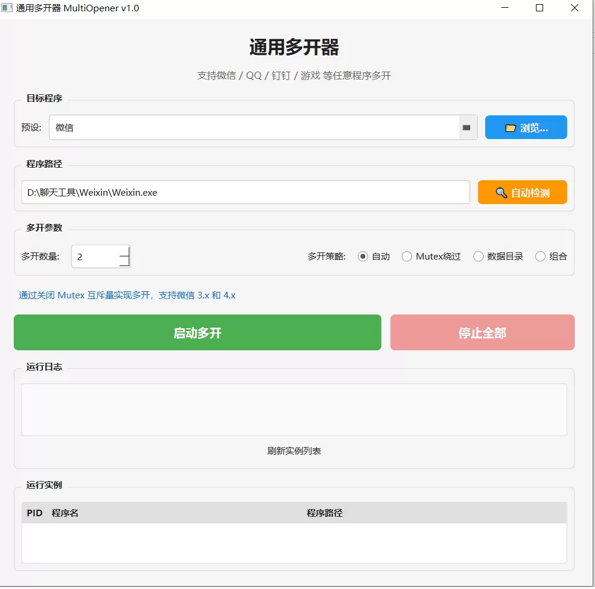Click the 自动检测 auto-detect button
Image resolution: width=595 pixels, height=589 pixels.
tap(522, 192)
